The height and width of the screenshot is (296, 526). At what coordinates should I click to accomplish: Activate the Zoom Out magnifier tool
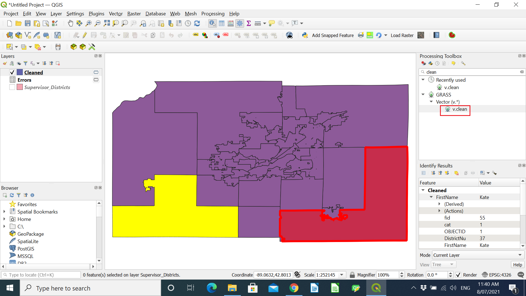click(97, 23)
